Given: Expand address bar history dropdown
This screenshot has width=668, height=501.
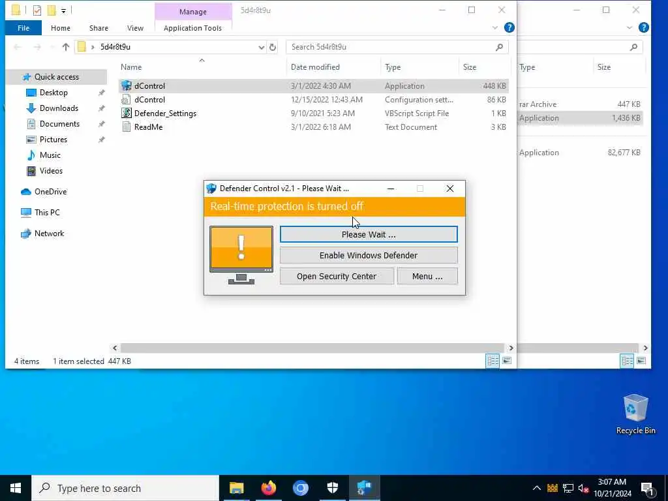Looking at the screenshot, I should pos(261,47).
